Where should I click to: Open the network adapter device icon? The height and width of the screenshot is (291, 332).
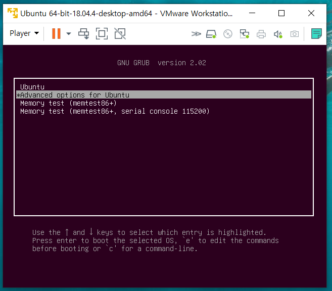(245, 34)
